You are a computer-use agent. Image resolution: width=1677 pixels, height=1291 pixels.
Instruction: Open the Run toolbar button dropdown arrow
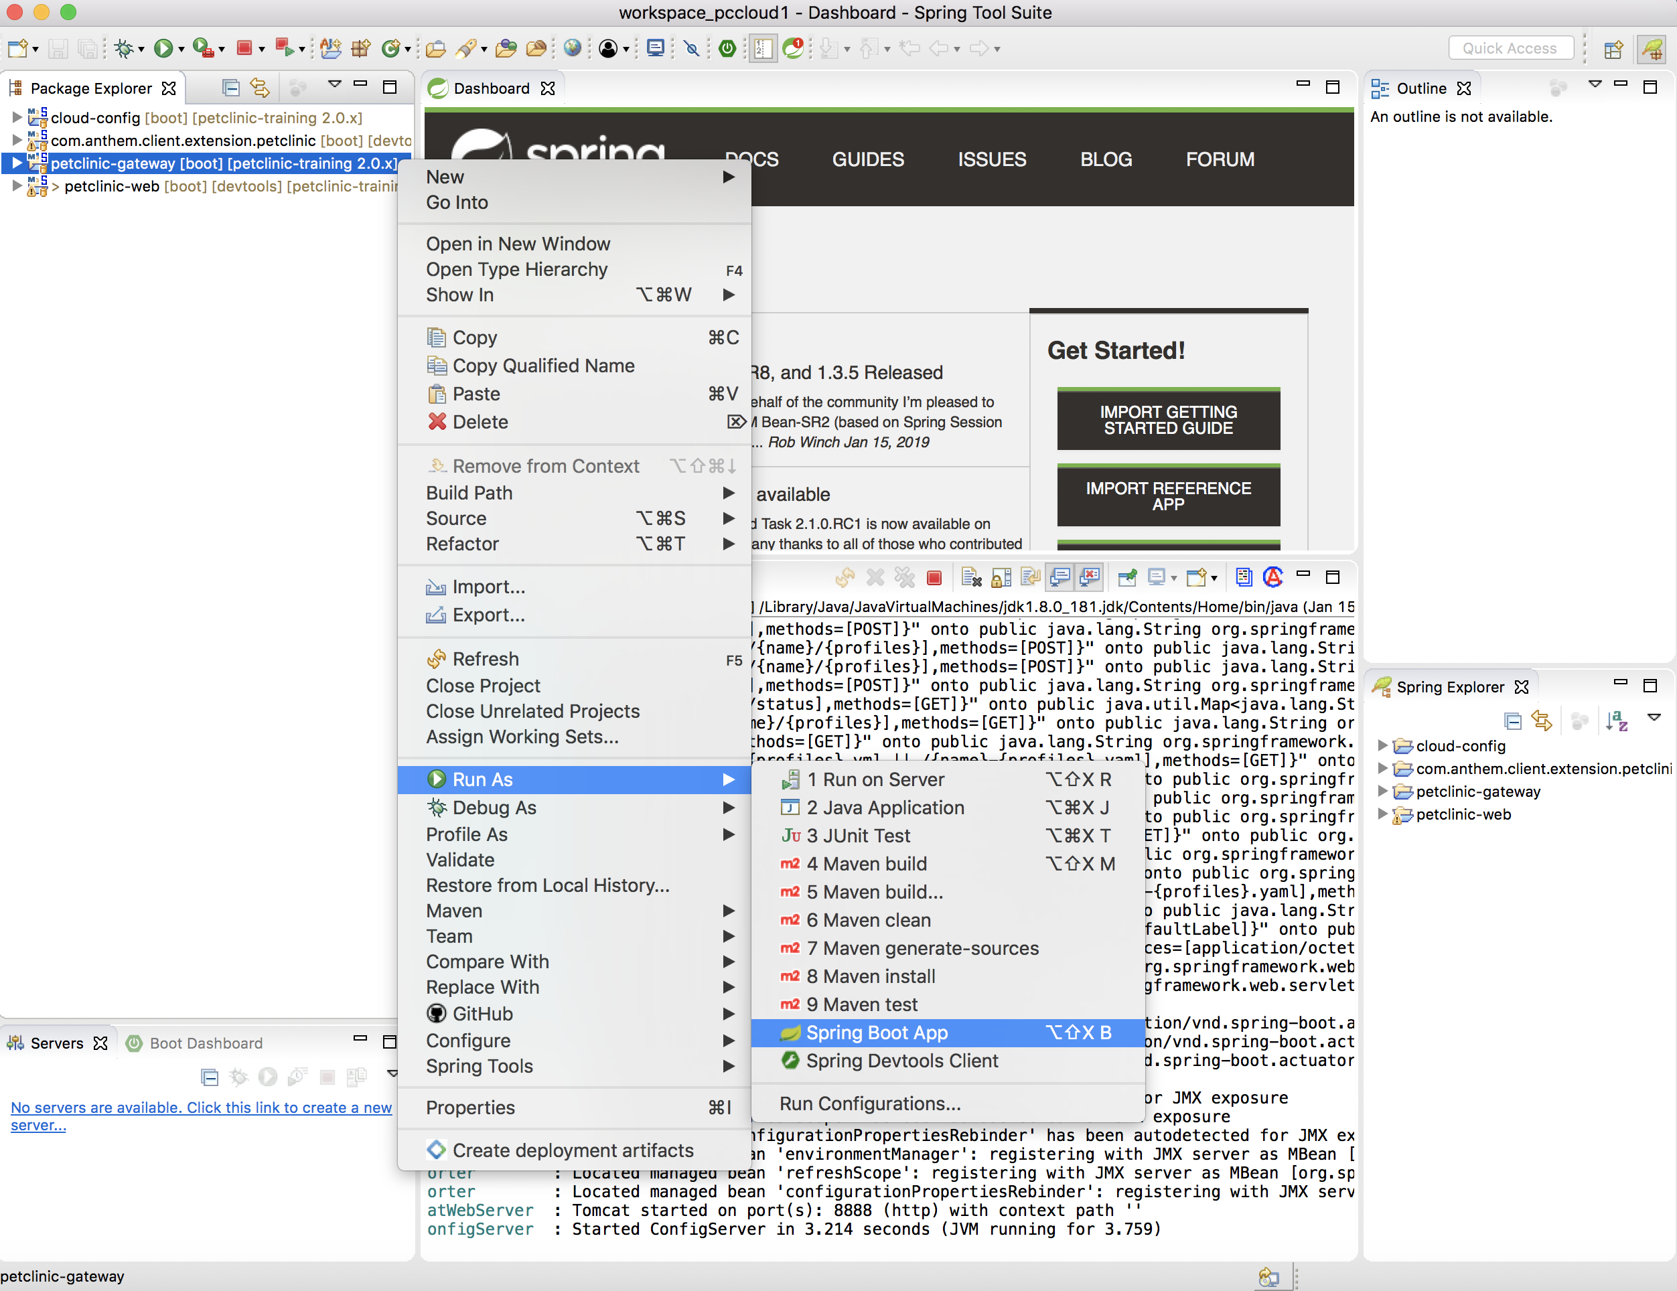click(x=181, y=49)
